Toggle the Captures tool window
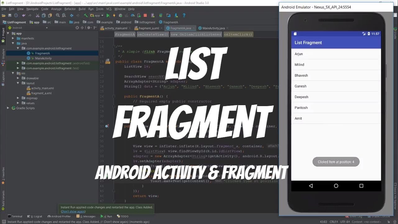The image size is (398, 224). [3, 78]
